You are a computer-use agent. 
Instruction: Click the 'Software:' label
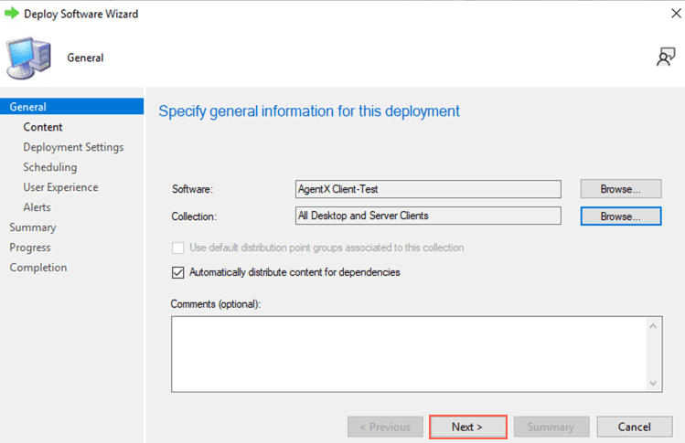[x=192, y=189]
